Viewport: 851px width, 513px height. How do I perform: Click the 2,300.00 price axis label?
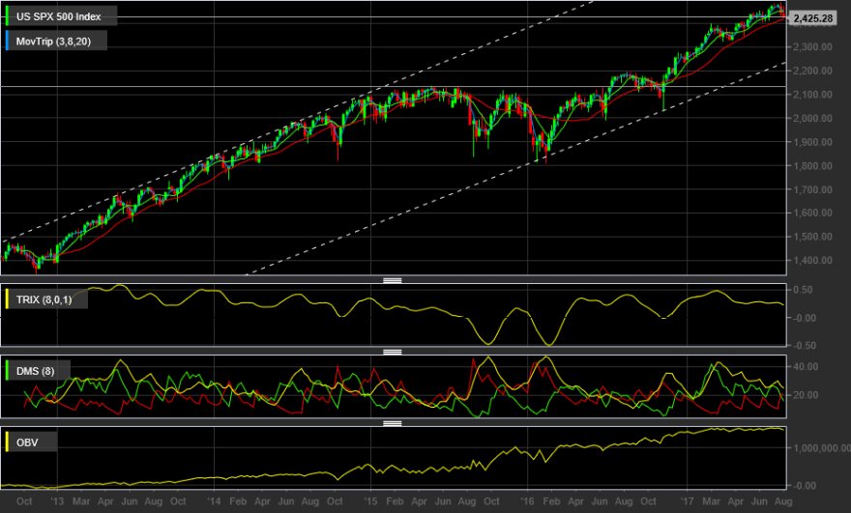click(813, 47)
